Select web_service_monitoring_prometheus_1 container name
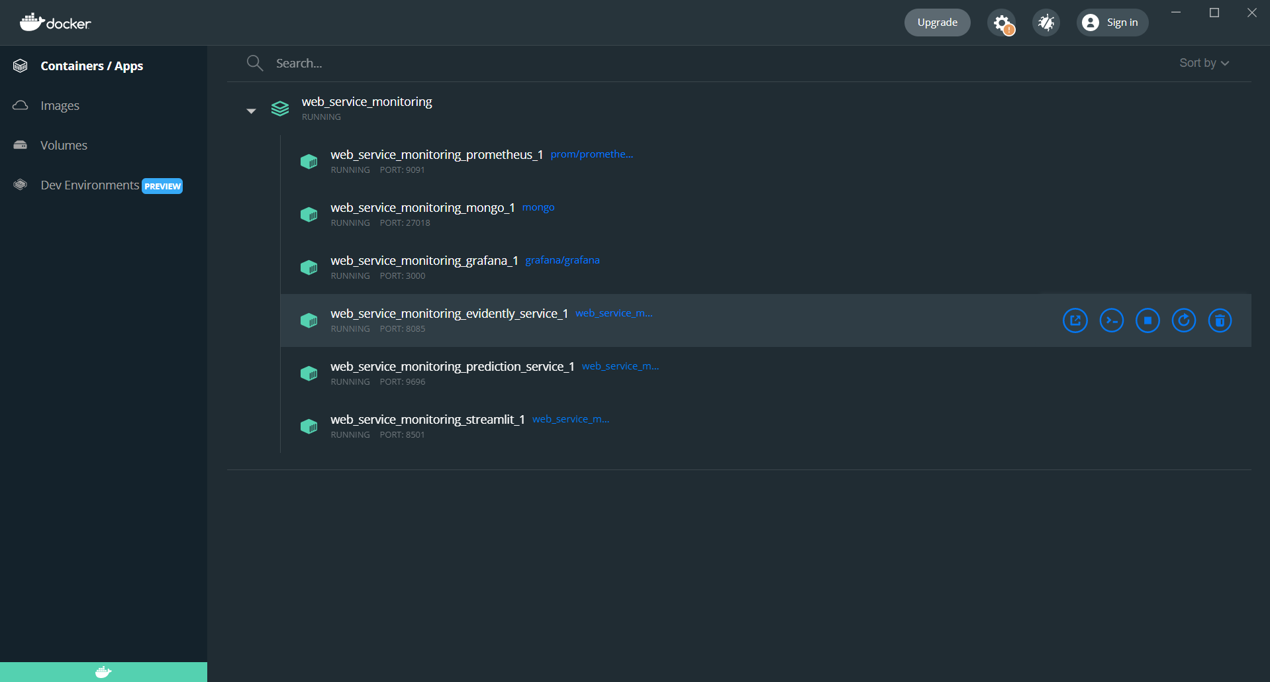1270x682 pixels. 437,154
